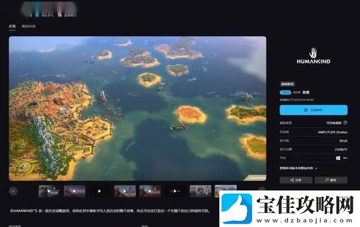
Task: Switch to the 总览 overview tab
Action: click(12, 26)
